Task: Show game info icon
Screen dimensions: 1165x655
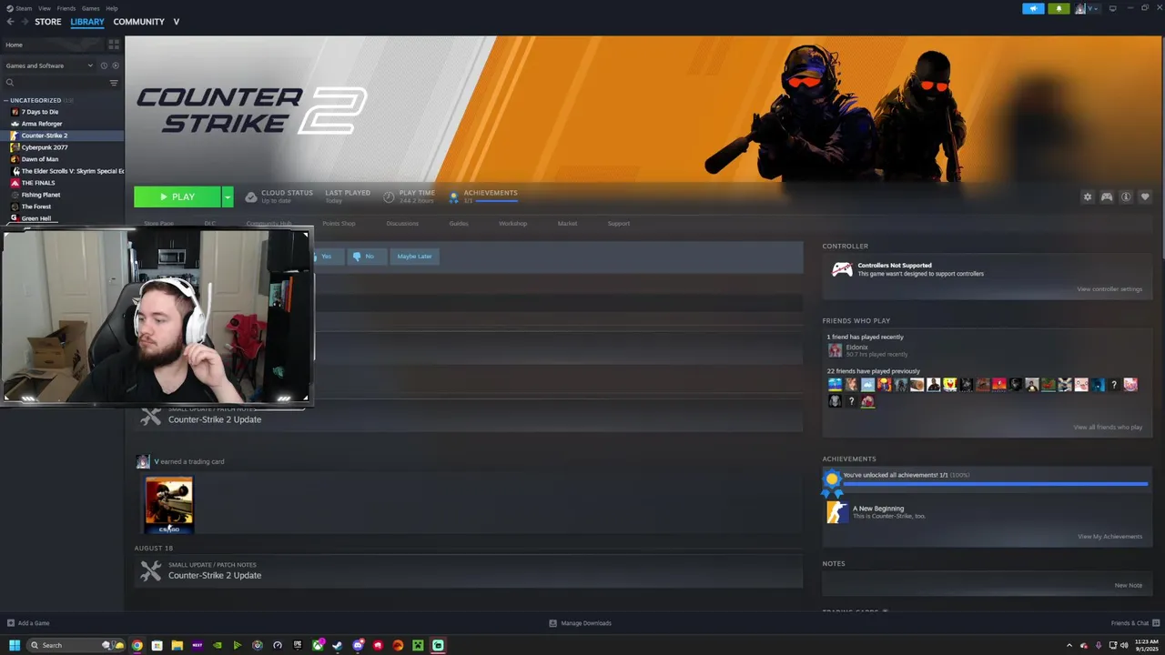Action: click(x=1126, y=196)
